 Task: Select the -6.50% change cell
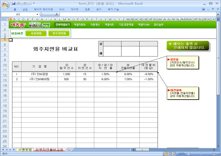pyautogui.click(x=149, y=74)
